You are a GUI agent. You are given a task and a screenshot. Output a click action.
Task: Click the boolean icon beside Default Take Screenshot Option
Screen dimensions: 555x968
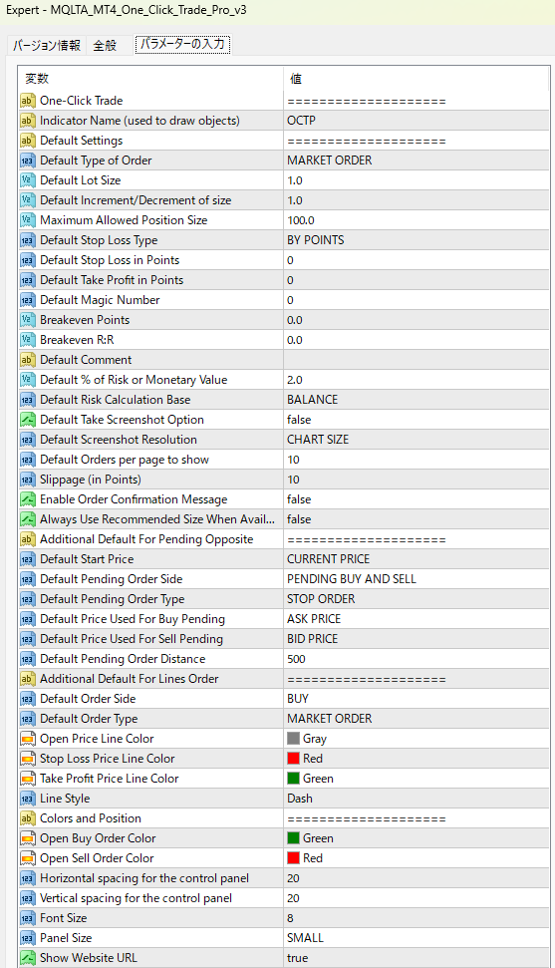(x=27, y=420)
